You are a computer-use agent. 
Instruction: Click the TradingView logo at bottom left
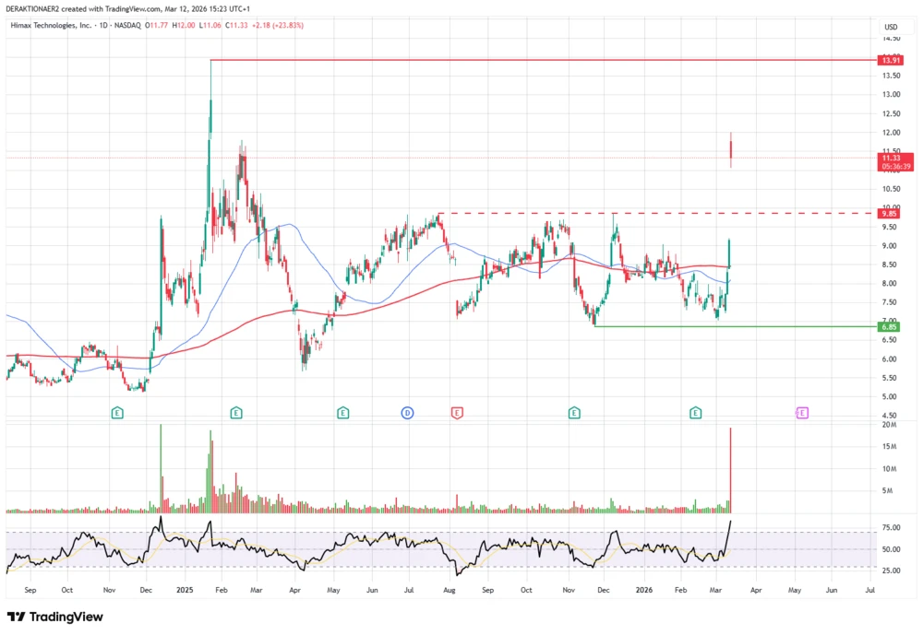click(54, 616)
